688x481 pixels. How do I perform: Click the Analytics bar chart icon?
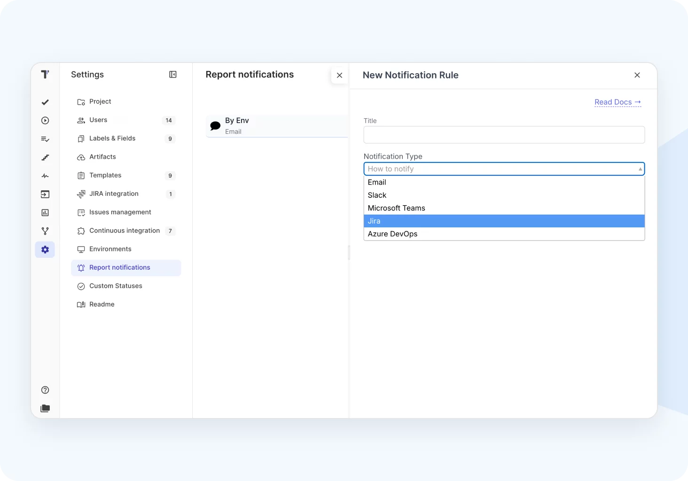pyautogui.click(x=45, y=213)
